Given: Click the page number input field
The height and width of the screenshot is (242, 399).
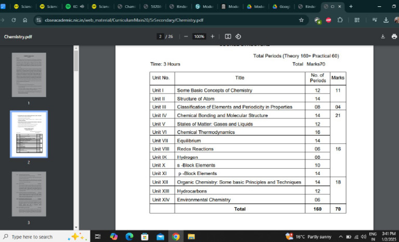Looking at the screenshot, I should [161, 37].
